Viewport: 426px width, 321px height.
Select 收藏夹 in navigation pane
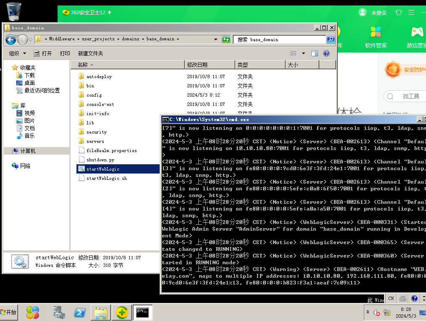[28, 67]
